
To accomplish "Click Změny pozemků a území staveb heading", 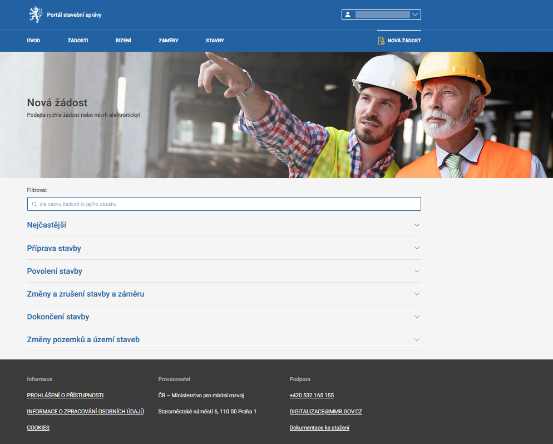I will pos(83,339).
